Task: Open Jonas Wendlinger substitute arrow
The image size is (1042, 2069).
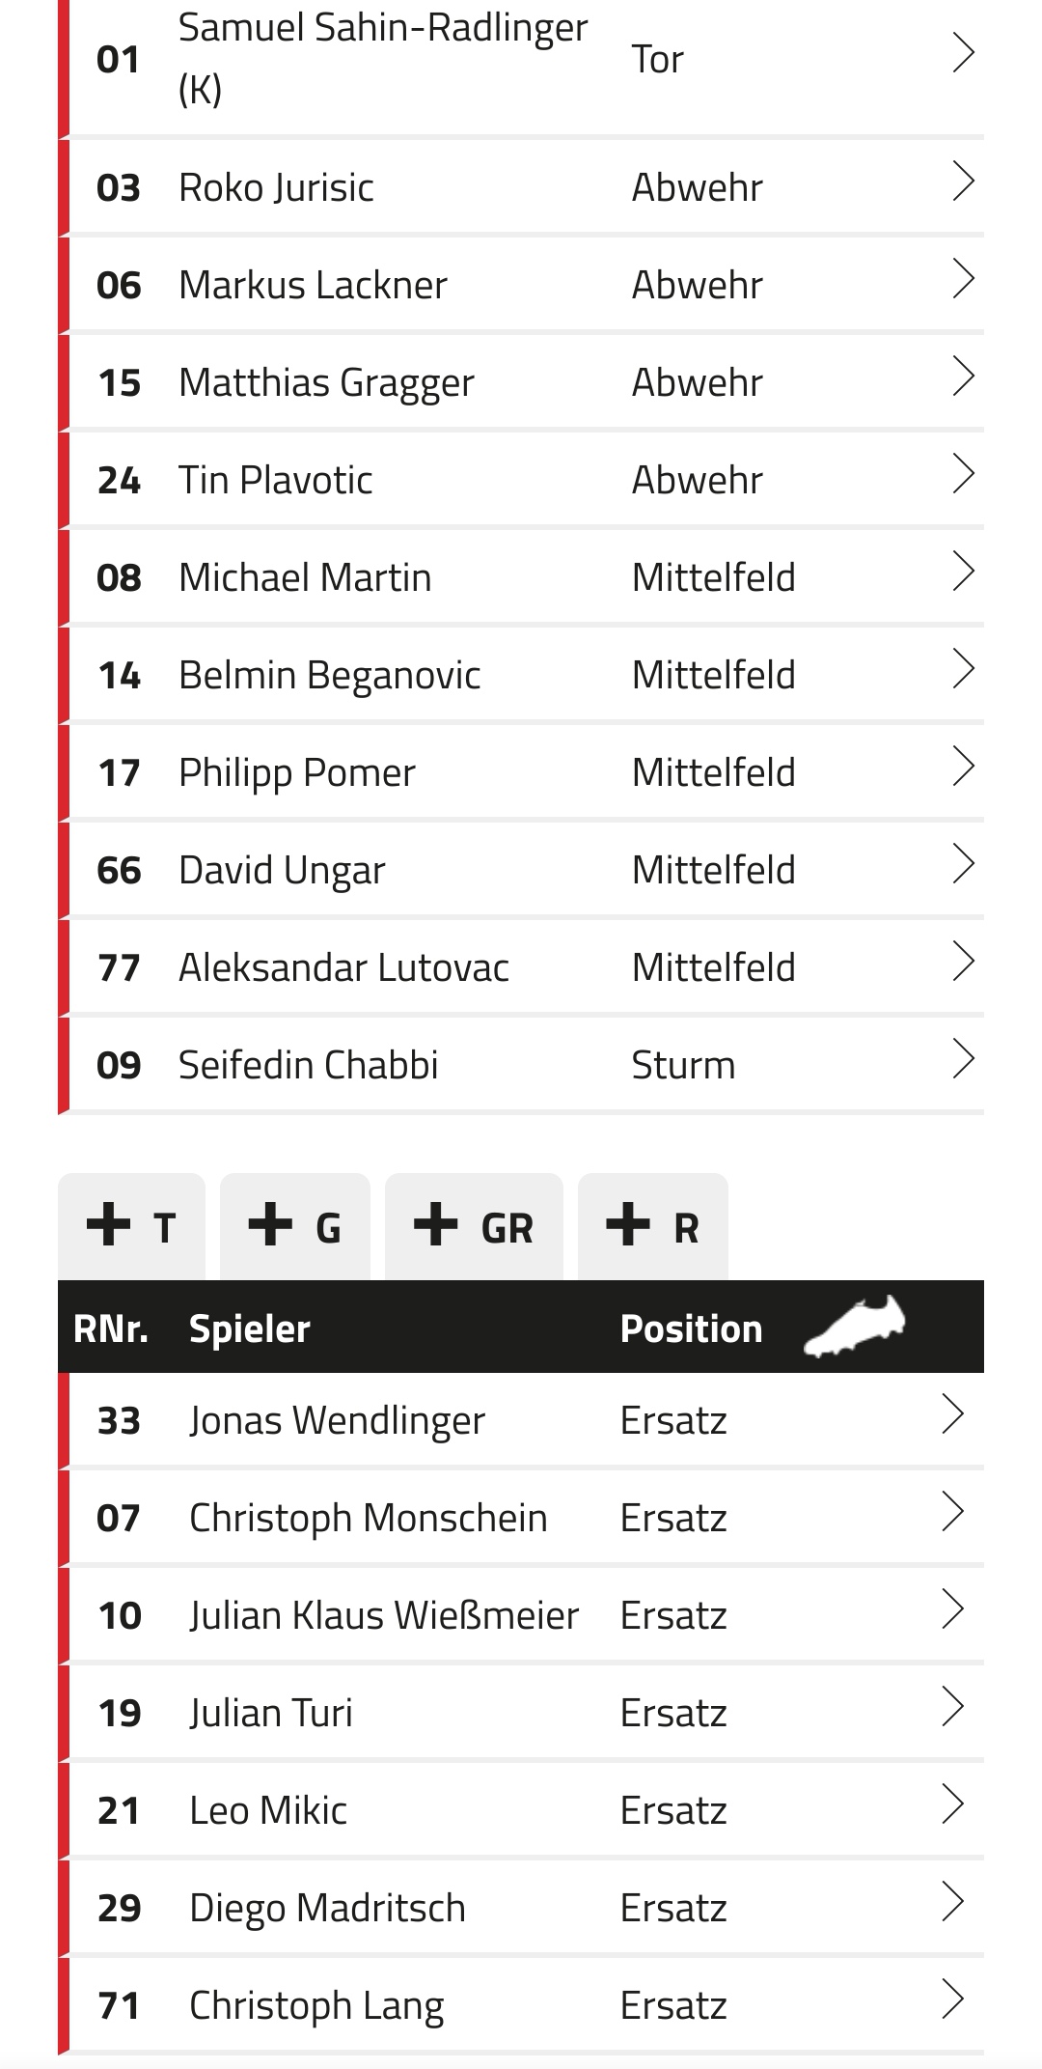Action: [x=952, y=1414]
